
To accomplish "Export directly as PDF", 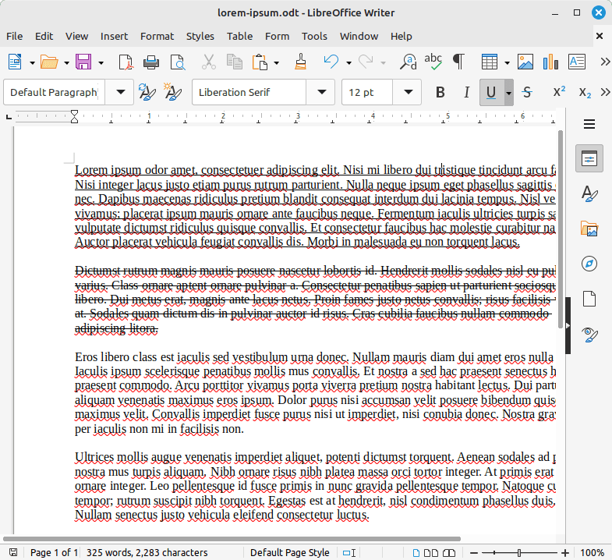I will pos(126,62).
